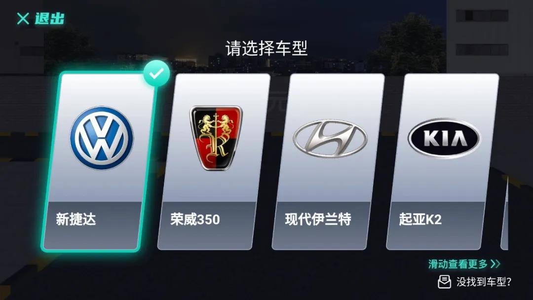Select the 新捷达 label
The height and width of the screenshot is (300, 533).
click(76, 219)
